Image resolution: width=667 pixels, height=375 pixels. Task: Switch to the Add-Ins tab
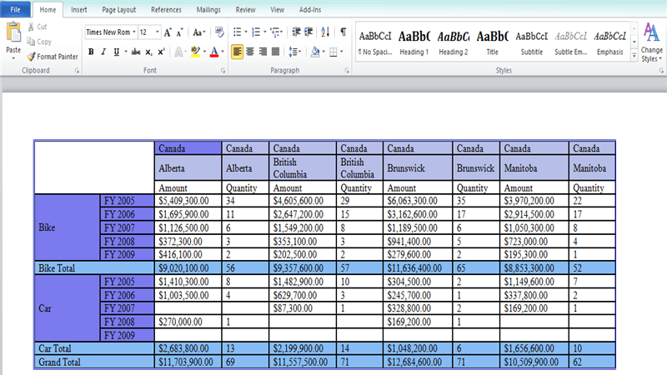(x=309, y=9)
